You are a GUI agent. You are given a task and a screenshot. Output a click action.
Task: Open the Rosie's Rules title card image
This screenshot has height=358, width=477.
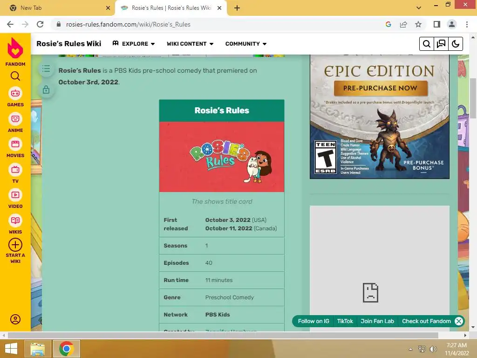coord(222,157)
